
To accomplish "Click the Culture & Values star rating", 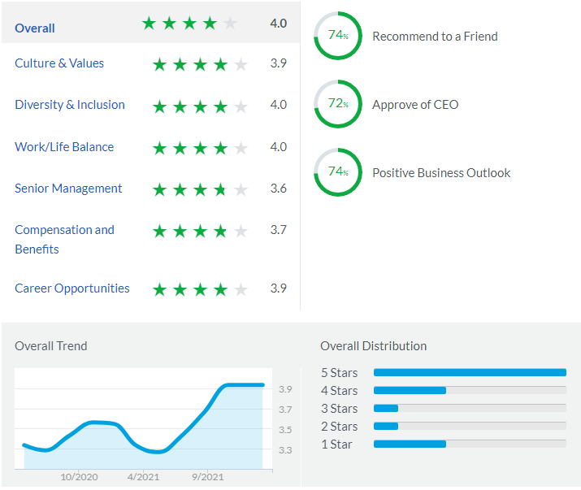I will [x=200, y=65].
